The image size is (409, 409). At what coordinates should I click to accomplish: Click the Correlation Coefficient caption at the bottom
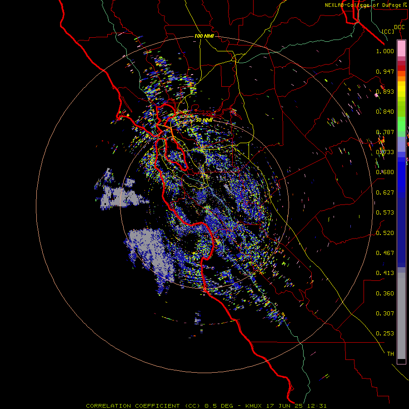(206, 406)
